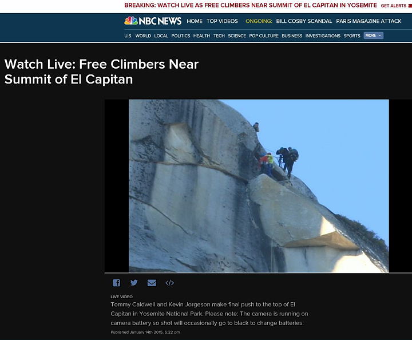Screen dimensions: 412x340
Task: Share the video on Facebook
Action: [x=116, y=283]
